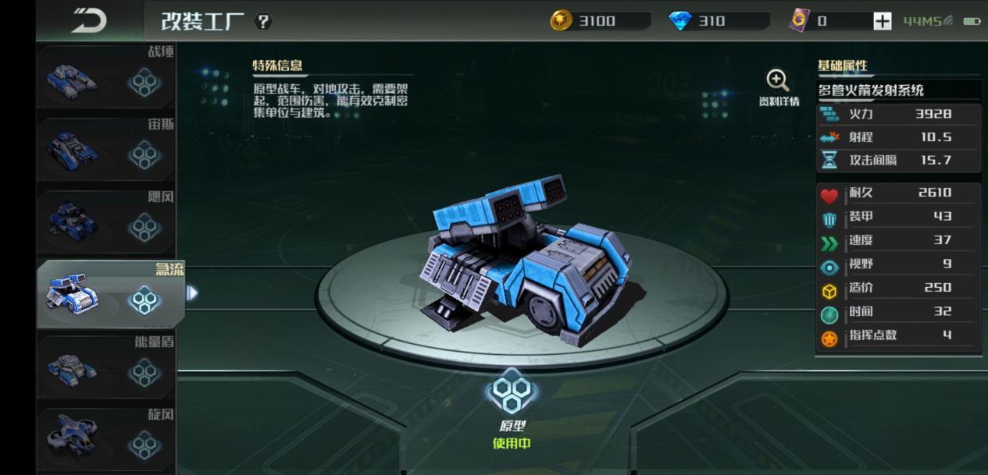Click the 使用中 status label
Screen dimensions: 988x475
(512, 444)
